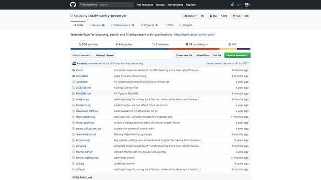This screenshot has width=321, height=180.
Task: Open the .gitignore file
Action: [82, 82]
